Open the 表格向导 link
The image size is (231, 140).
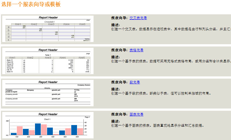point(136,50)
